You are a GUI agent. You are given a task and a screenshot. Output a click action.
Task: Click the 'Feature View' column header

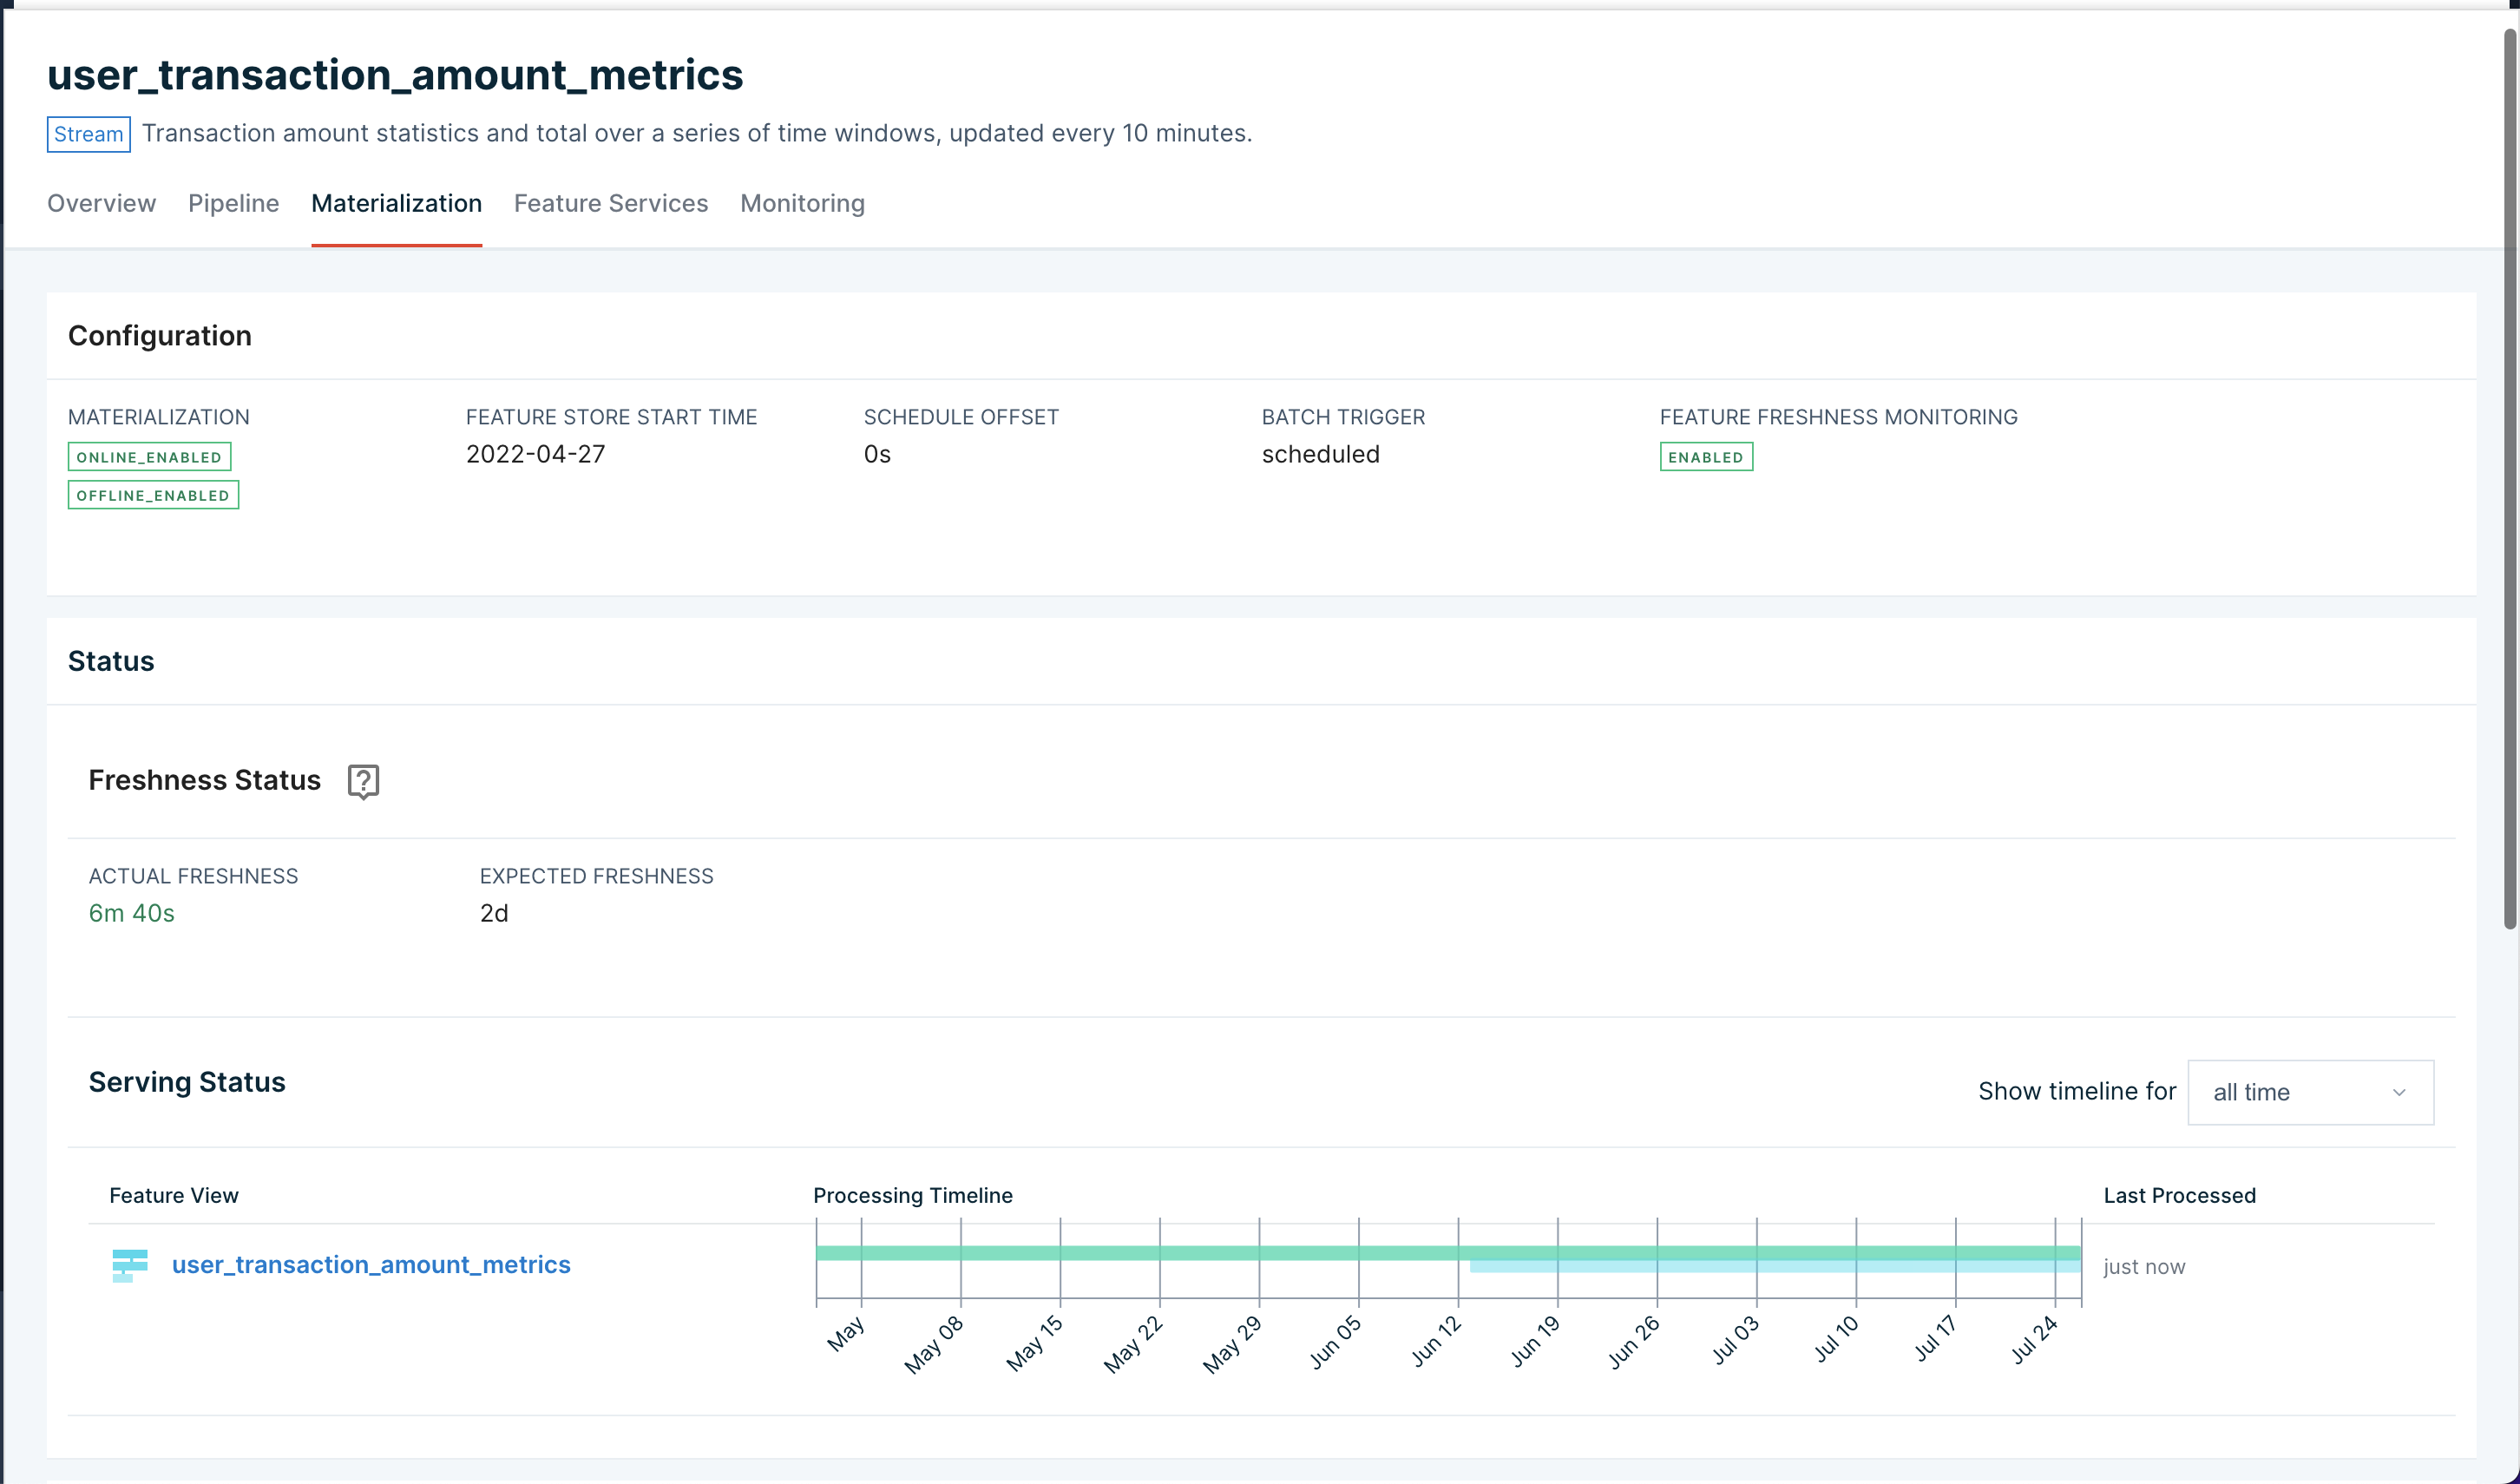click(174, 1195)
